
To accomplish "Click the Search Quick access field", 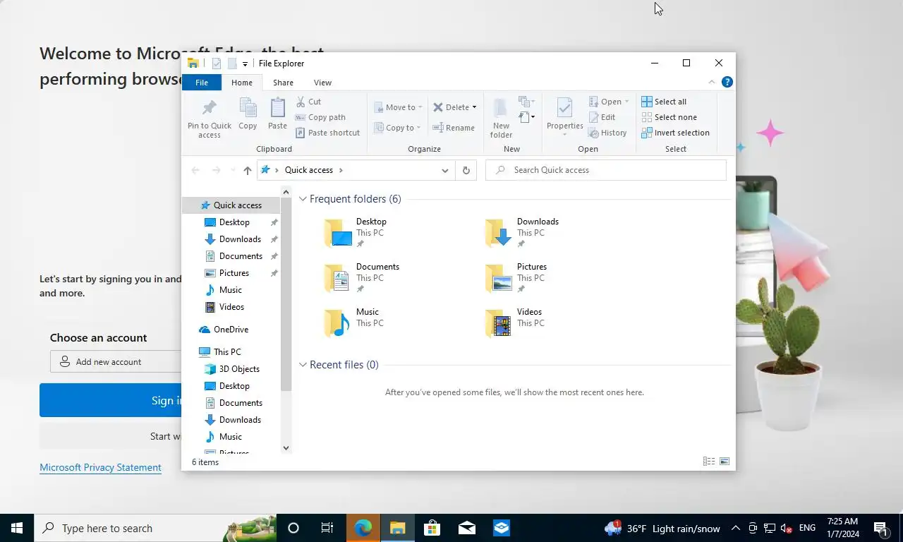I will coord(606,170).
